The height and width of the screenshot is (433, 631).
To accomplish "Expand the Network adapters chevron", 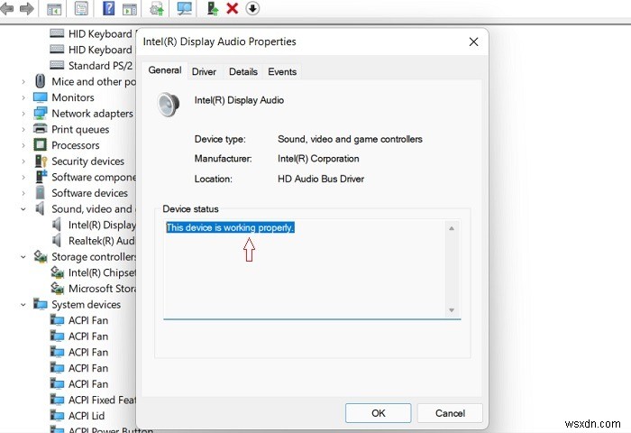I will 23,114.
